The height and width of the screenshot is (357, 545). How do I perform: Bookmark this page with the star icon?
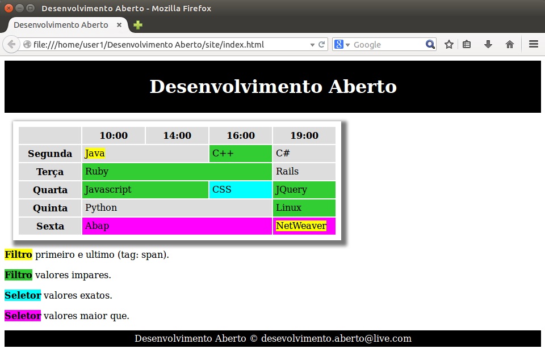[448, 45]
